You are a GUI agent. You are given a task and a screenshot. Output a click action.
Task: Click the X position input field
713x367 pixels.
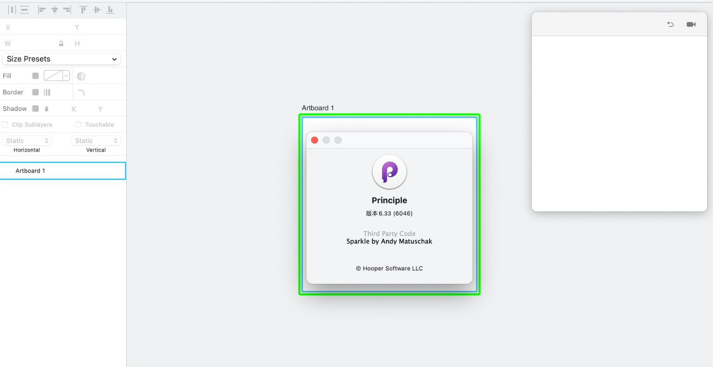tap(36, 27)
